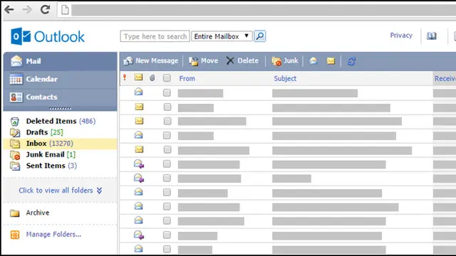This screenshot has width=456, height=256.
Task: Click the Outlook logo
Action: pyautogui.click(x=48, y=36)
